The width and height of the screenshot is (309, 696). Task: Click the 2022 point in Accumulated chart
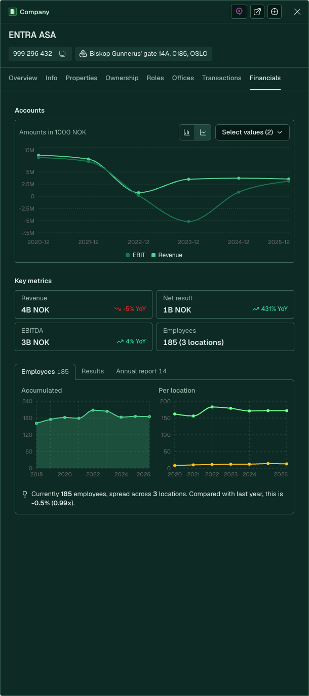pos(93,410)
